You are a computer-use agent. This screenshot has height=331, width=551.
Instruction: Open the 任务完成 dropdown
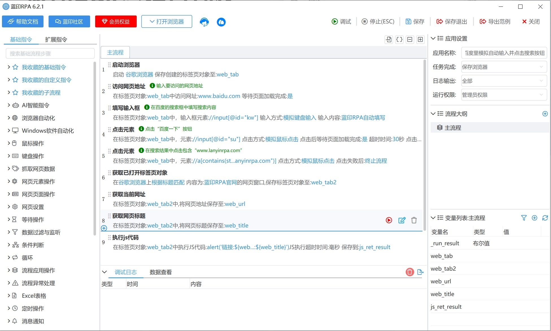(504, 67)
